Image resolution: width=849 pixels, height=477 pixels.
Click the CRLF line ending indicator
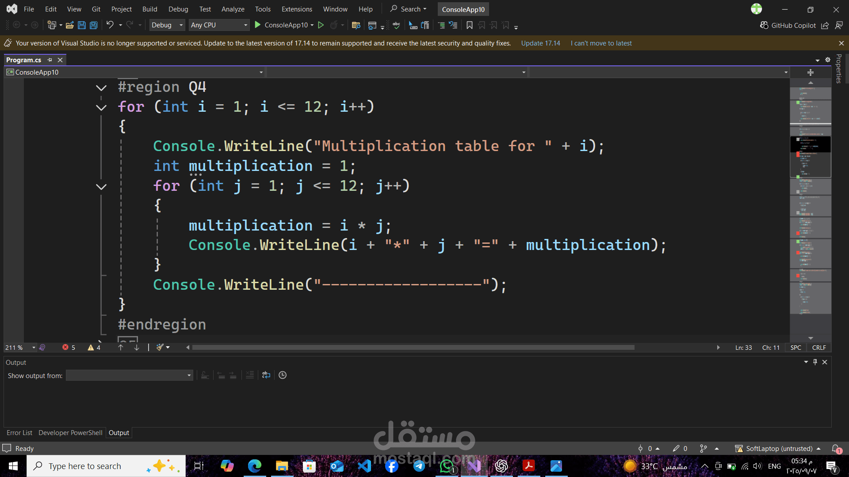[819, 348]
